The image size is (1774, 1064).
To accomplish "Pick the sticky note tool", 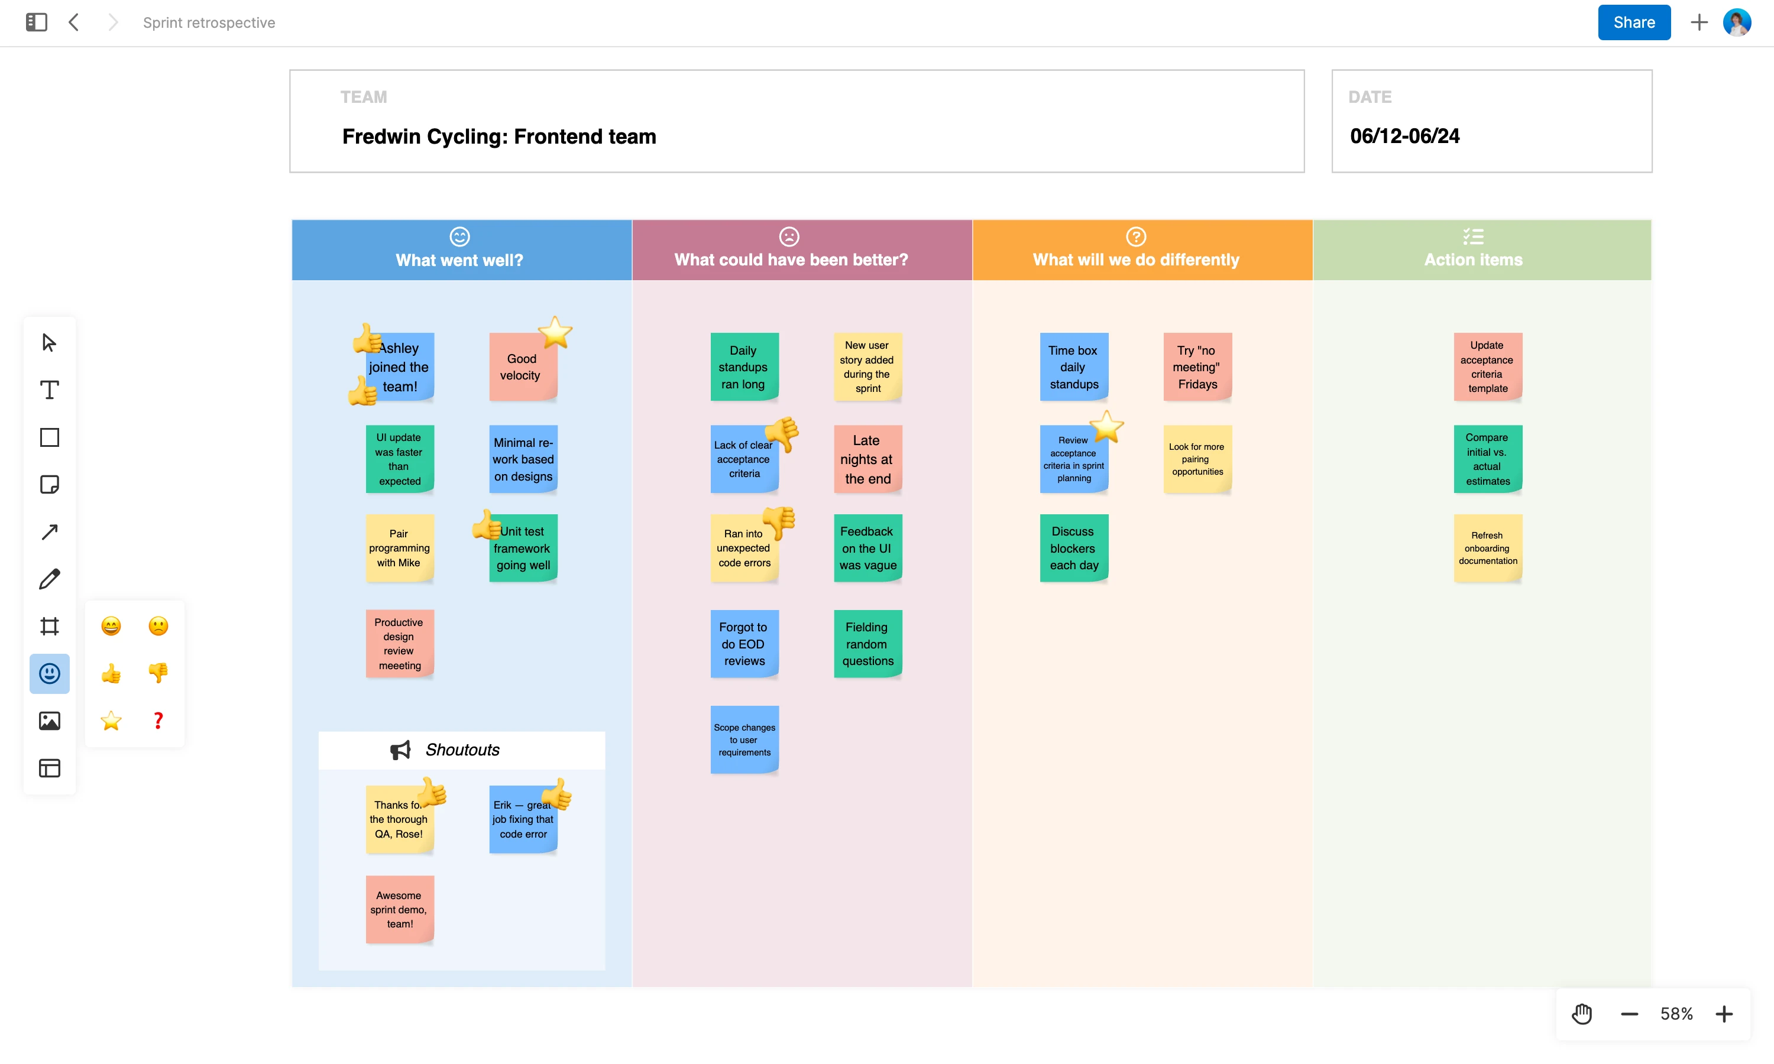I will (48, 485).
